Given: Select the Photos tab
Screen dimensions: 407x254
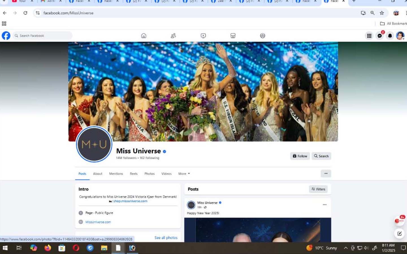Looking at the screenshot, I should [150, 174].
